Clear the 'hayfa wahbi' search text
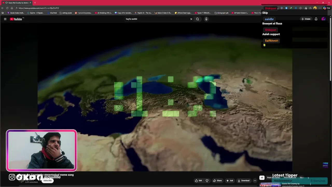This screenshot has width=332, height=187. (191, 19)
